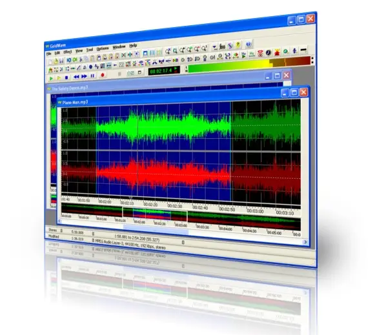Click the expression evaluator f(x) icon

[222, 46]
